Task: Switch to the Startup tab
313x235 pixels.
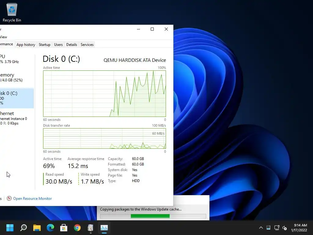Action: pos(45,45)
